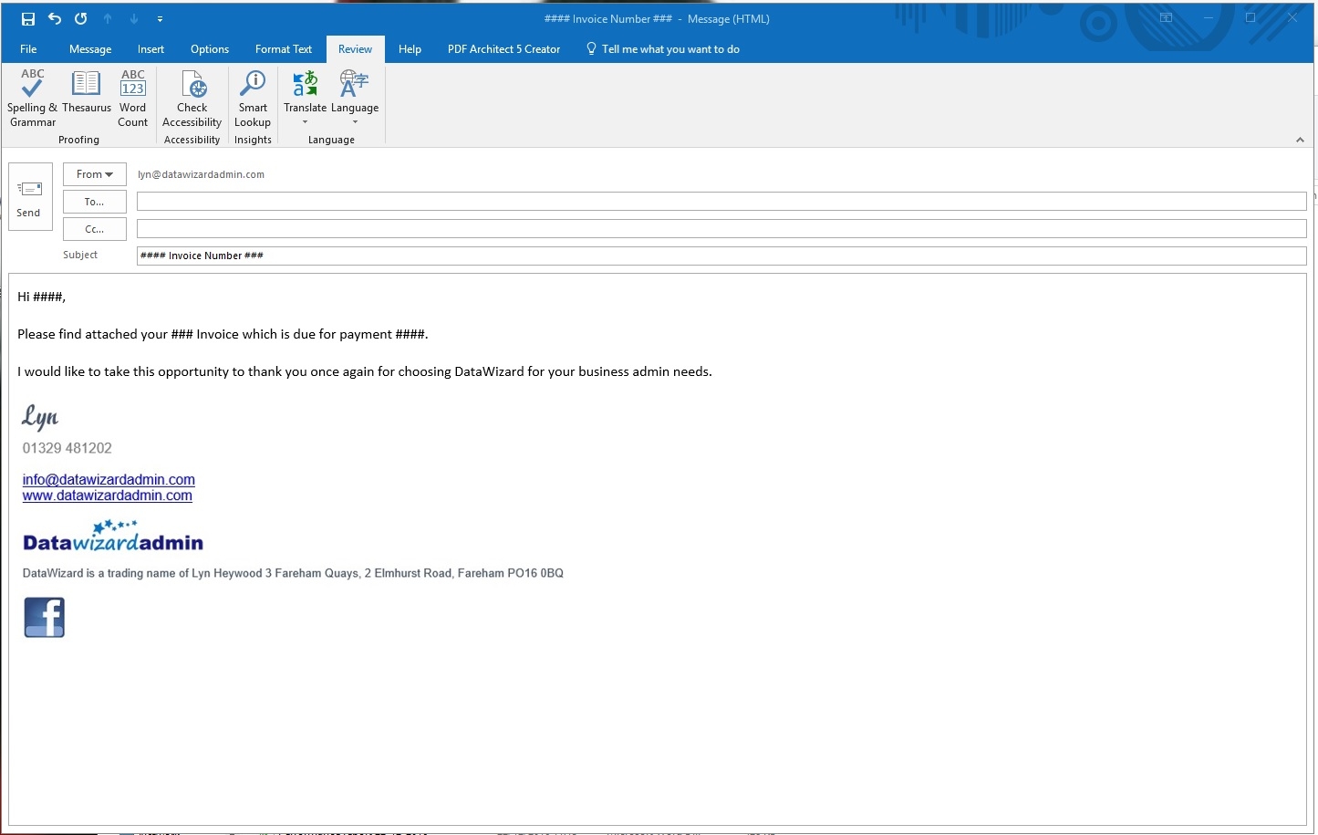Open the Language dropdown arrow

[x=355, y=122]
